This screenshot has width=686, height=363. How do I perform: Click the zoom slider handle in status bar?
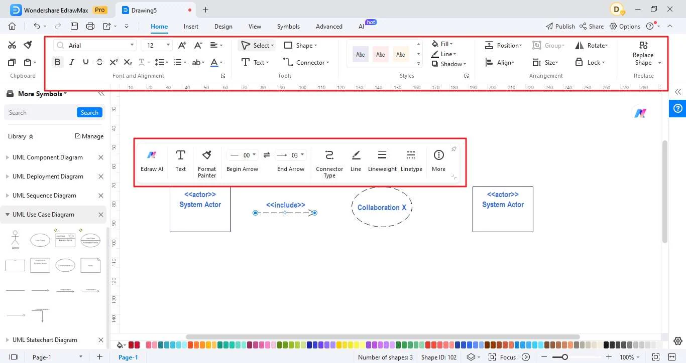click(x=565, y=357)
